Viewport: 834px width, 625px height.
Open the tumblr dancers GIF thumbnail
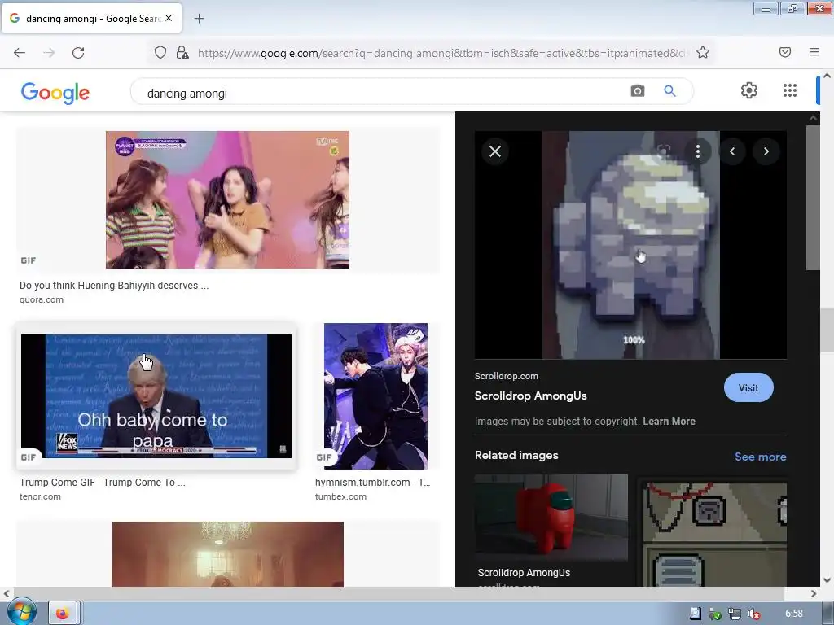point(375,396)
